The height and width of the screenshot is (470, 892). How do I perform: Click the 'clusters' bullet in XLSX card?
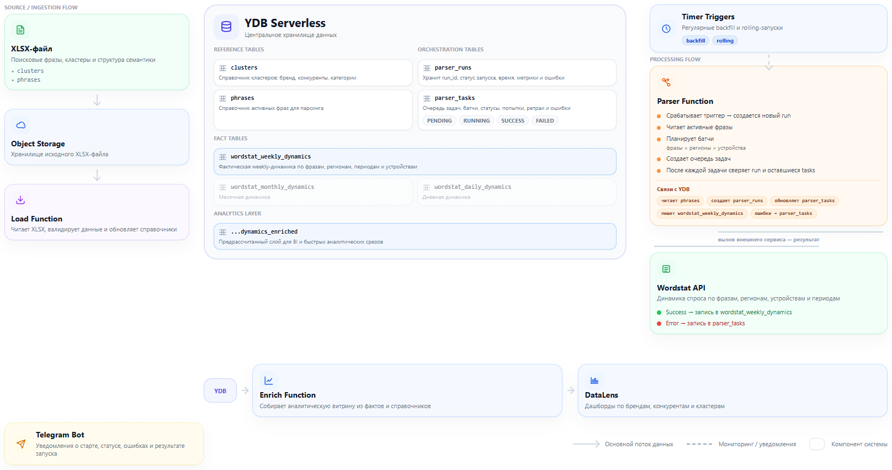[x=30, y=71]
